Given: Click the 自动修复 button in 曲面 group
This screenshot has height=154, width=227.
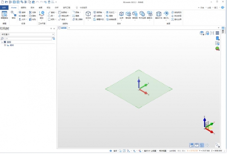Looking at the screenshot, I should point(178,16).
